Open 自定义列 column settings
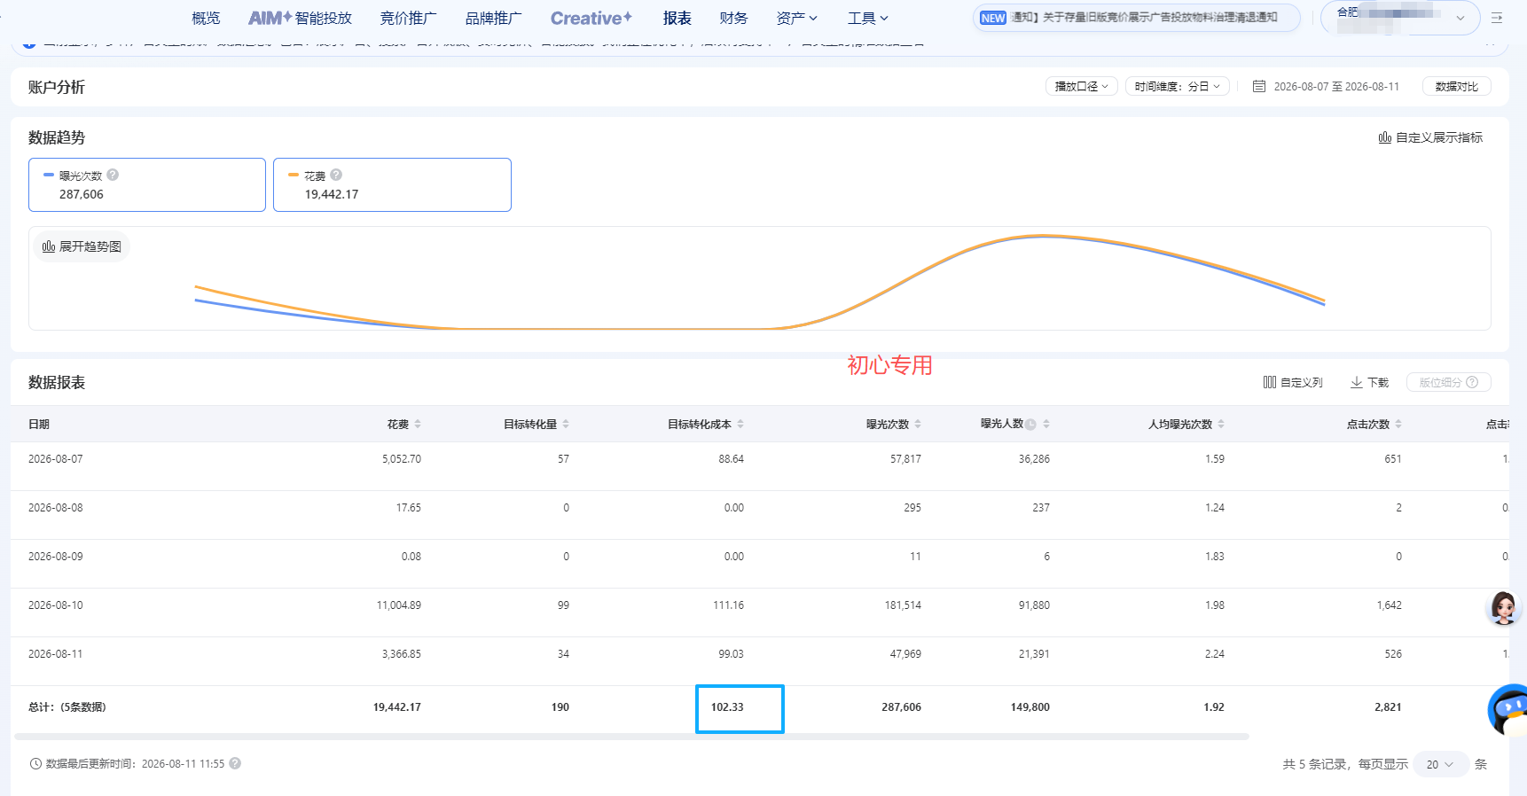Screen dimensions: 1527x796 pos(1293,382)
